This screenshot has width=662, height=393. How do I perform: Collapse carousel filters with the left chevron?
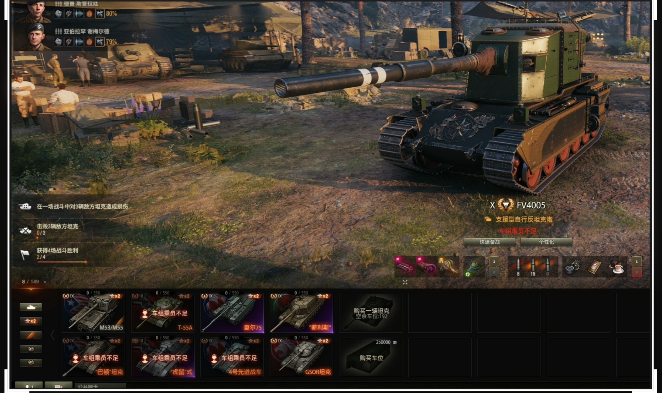click(x=53, y=335)
